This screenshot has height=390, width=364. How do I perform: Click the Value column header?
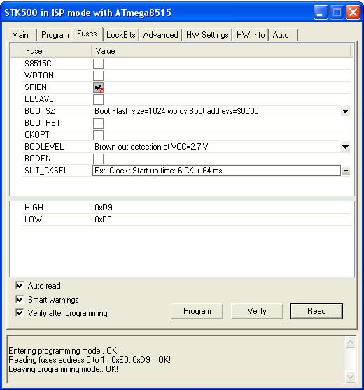tap(221, 51)
